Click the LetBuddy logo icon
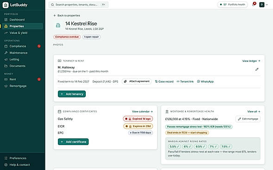The height and width of the screenshot is (170, 273). pyautogui.click(x=6, y=5)
